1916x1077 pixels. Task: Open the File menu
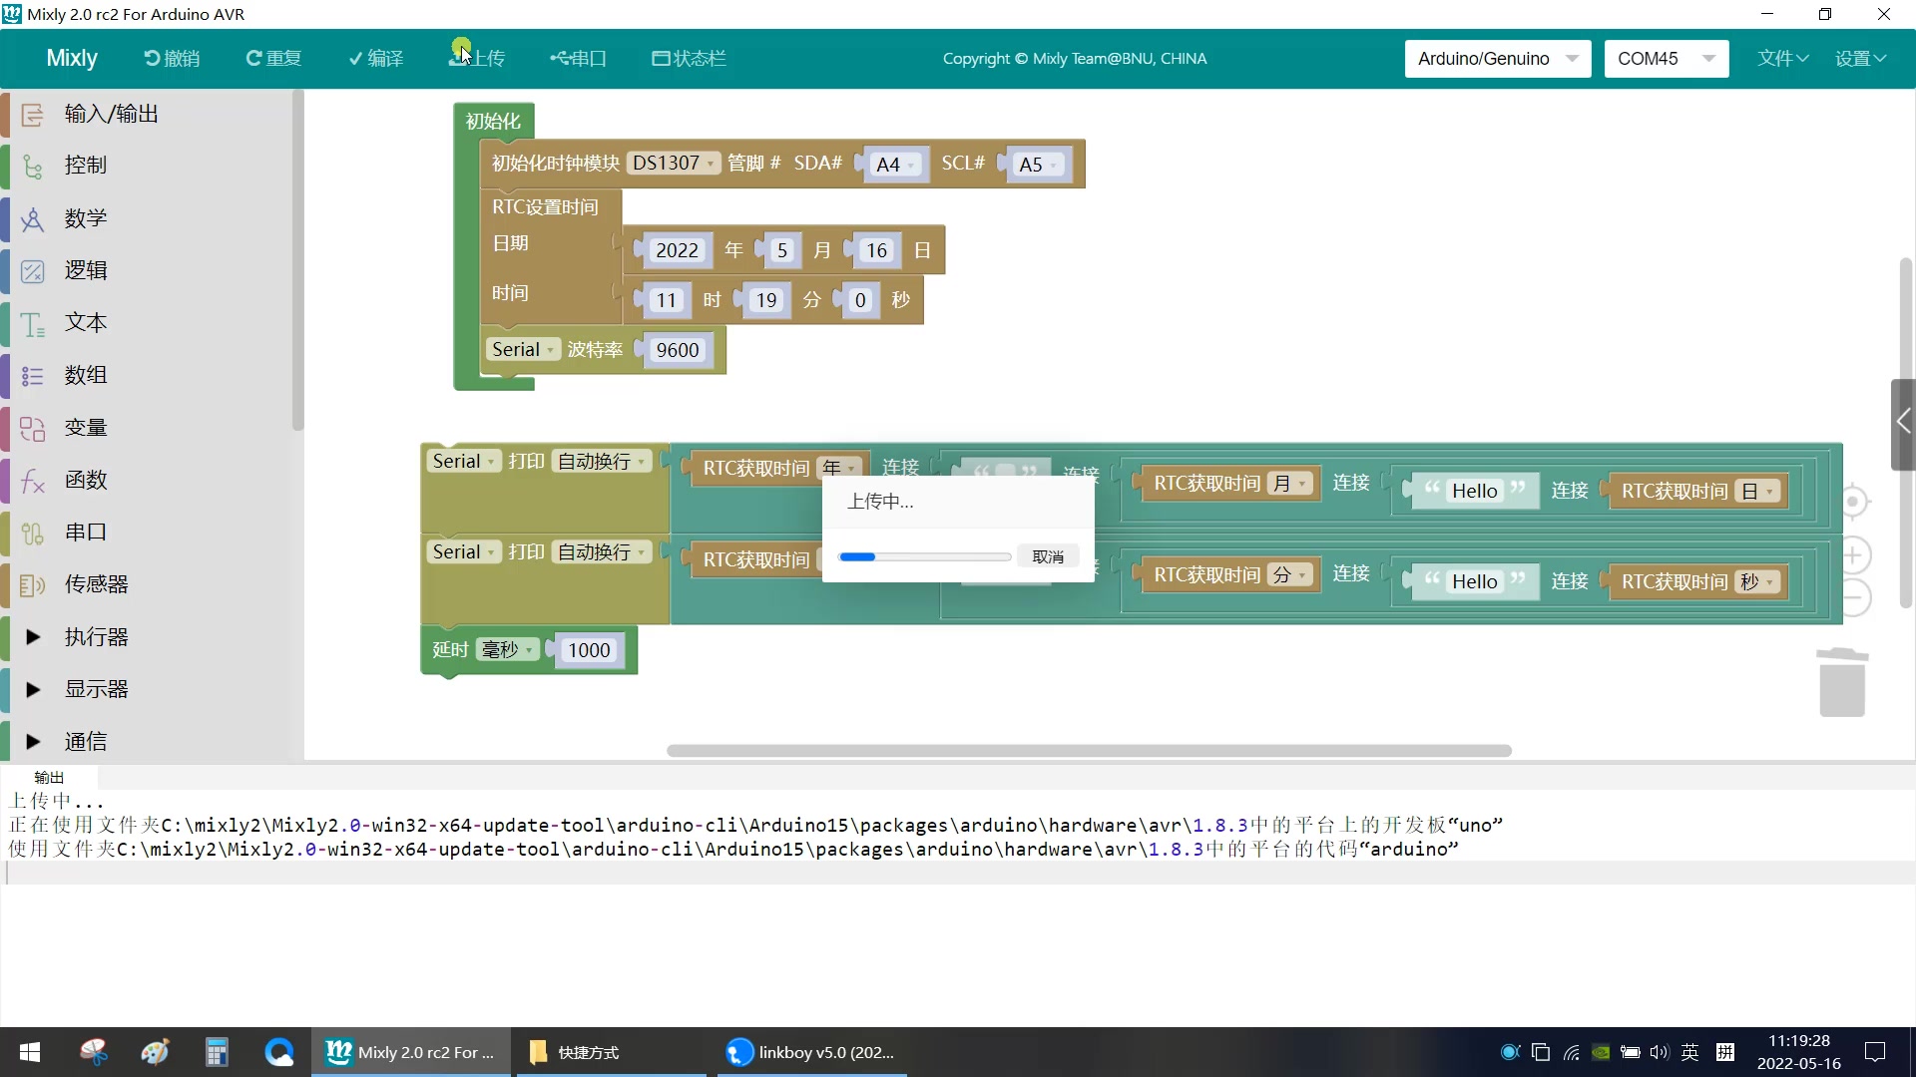tap(1782, 58)
